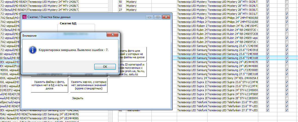The image size is (298, 122).
Task: Tick the unchecked box for Samsung 24" UE24H4080
Action: click(287, 66)
